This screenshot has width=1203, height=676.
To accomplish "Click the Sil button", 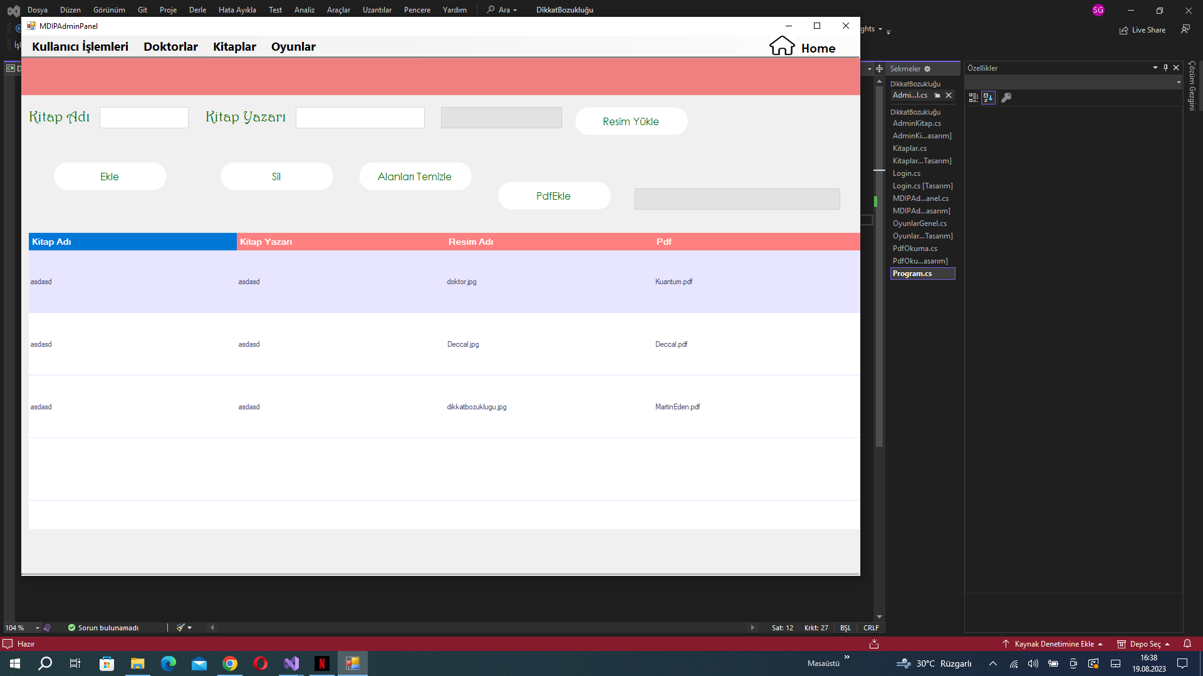I will pyautogui.click(x=276, y=177).
